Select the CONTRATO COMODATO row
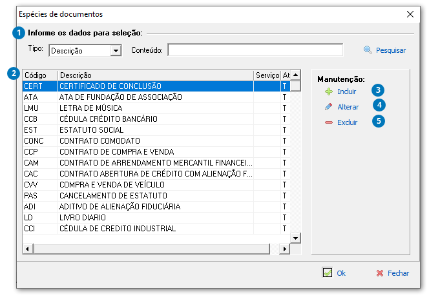This screenshot has width=429, height=297. (155, 141)
